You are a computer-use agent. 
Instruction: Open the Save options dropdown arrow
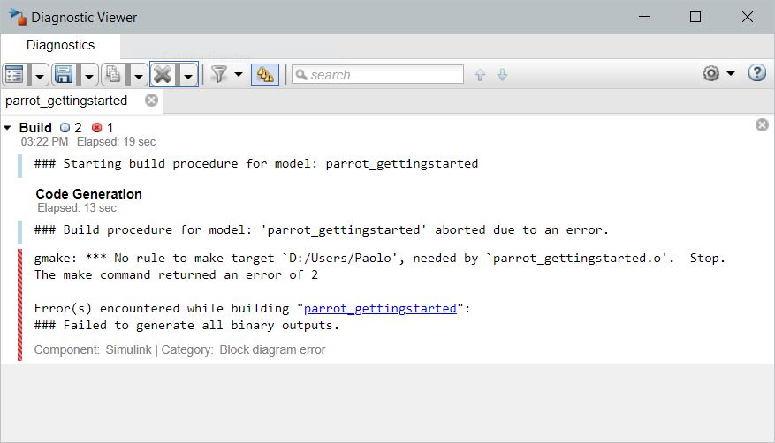click(89, 76)
